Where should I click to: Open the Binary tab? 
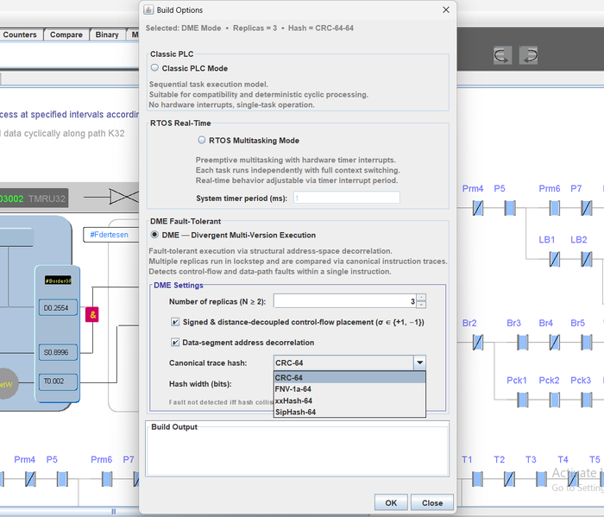click(107, 35)
